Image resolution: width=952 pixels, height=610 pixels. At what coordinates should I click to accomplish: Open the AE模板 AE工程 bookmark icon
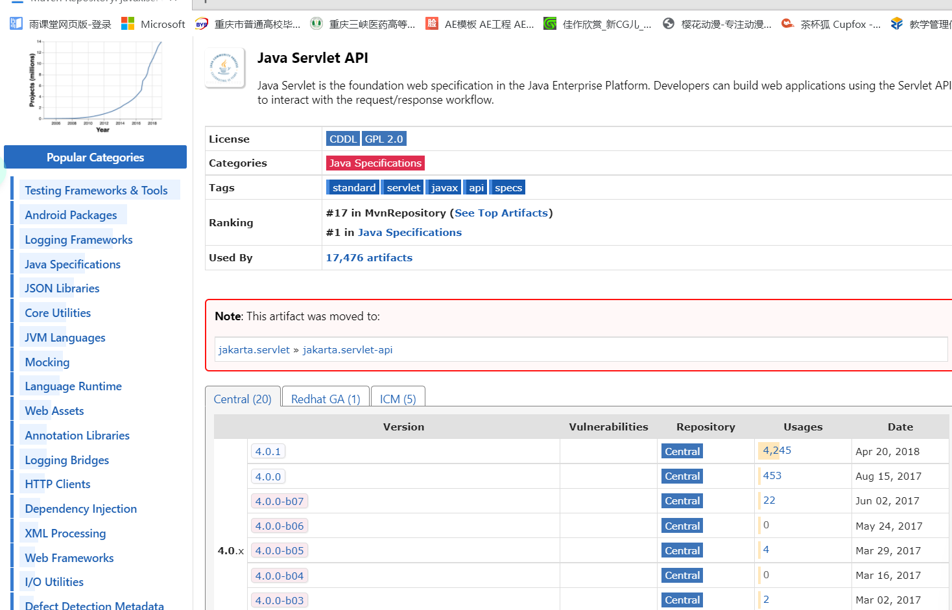pos(432,24)
